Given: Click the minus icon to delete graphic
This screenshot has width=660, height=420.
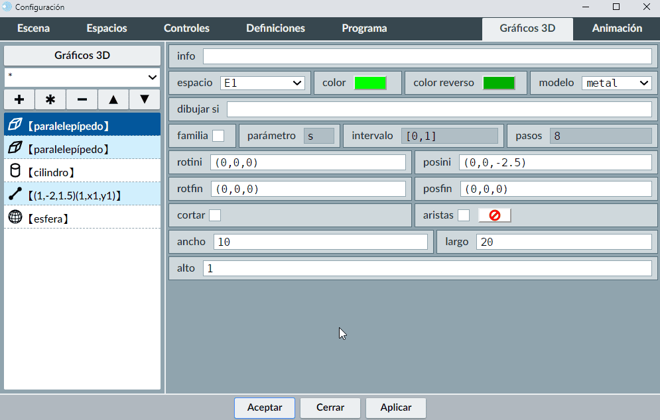Looking at the screenshot, I should (82, 99).
